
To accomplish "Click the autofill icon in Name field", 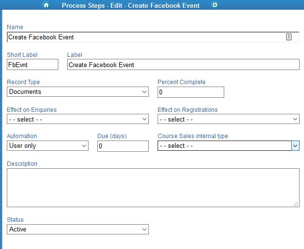I will 289,37.
